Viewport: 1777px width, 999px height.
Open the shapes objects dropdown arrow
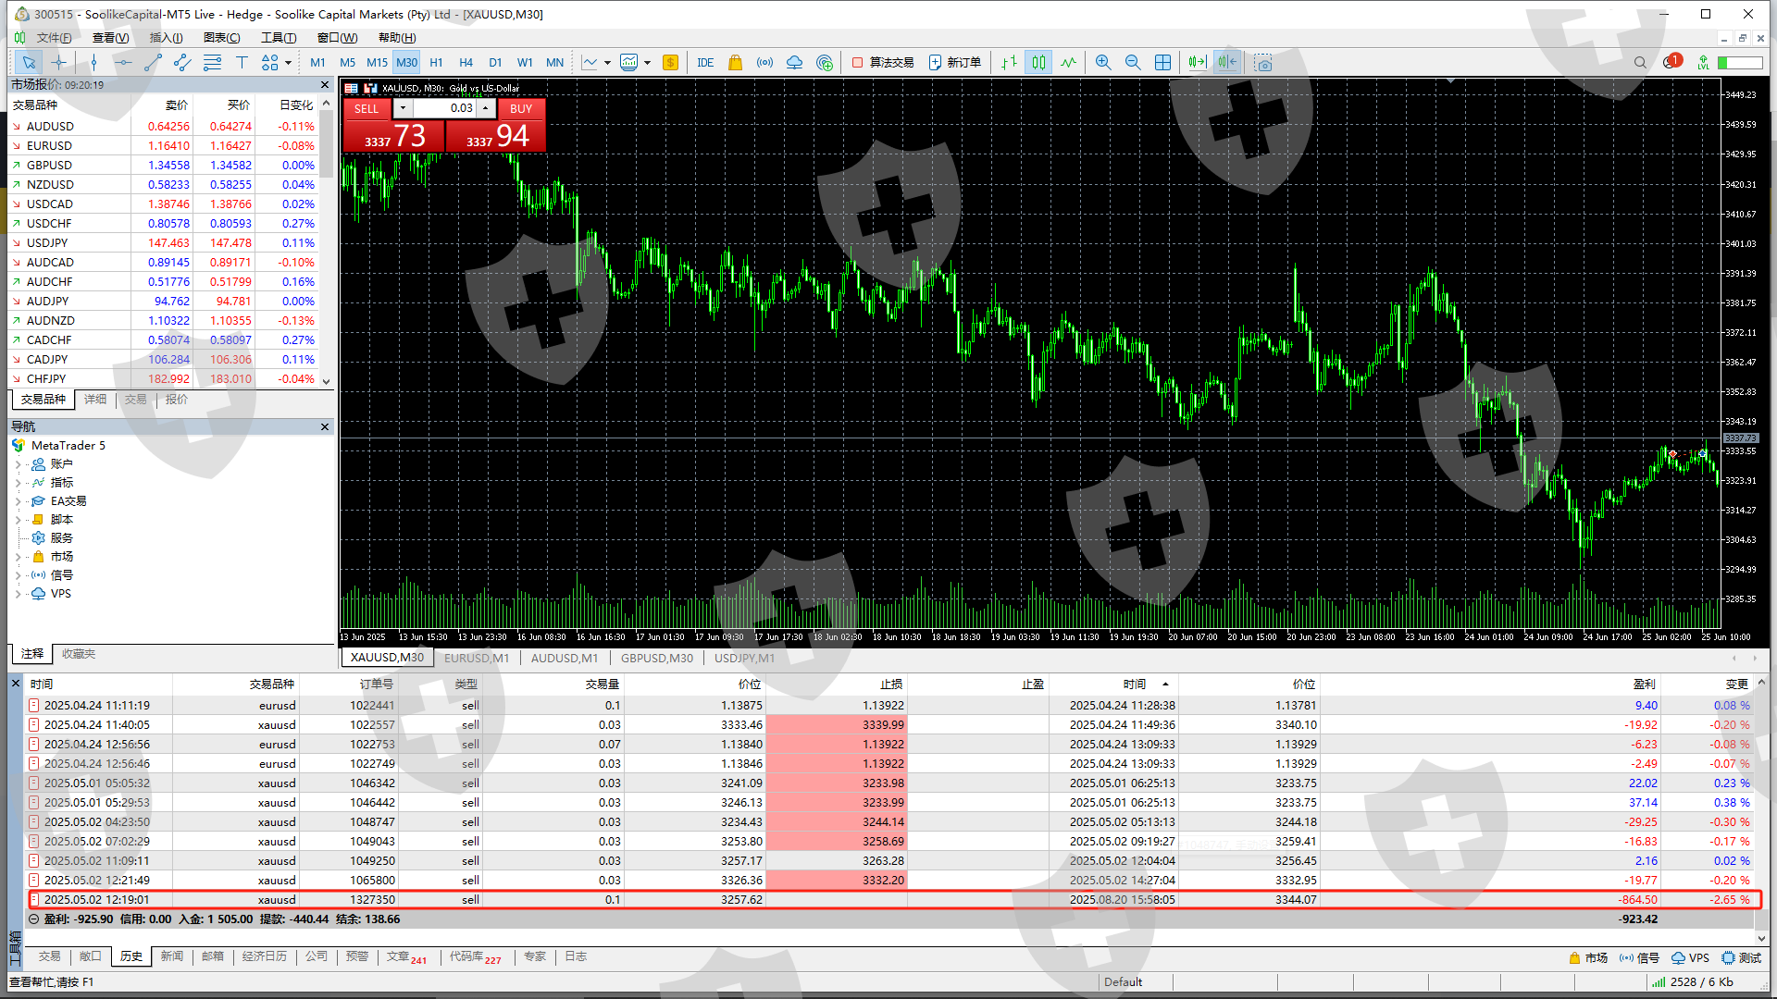click(289, 62)
